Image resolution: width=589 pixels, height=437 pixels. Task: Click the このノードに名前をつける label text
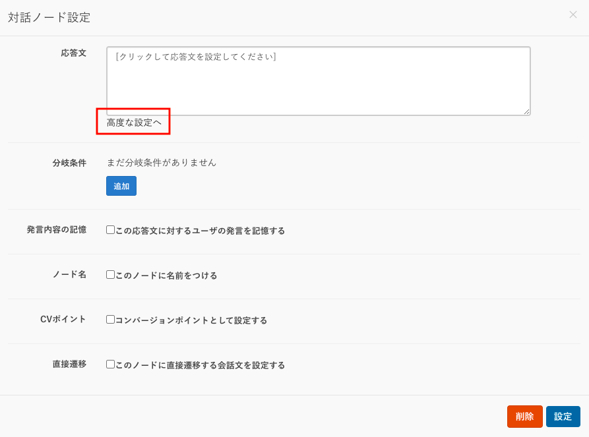(166, 276)
